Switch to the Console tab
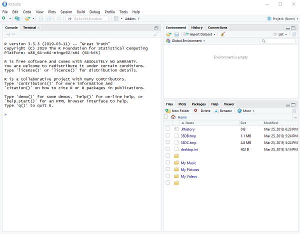This screenshot has width=300, height=234. (x=11, y=27)
